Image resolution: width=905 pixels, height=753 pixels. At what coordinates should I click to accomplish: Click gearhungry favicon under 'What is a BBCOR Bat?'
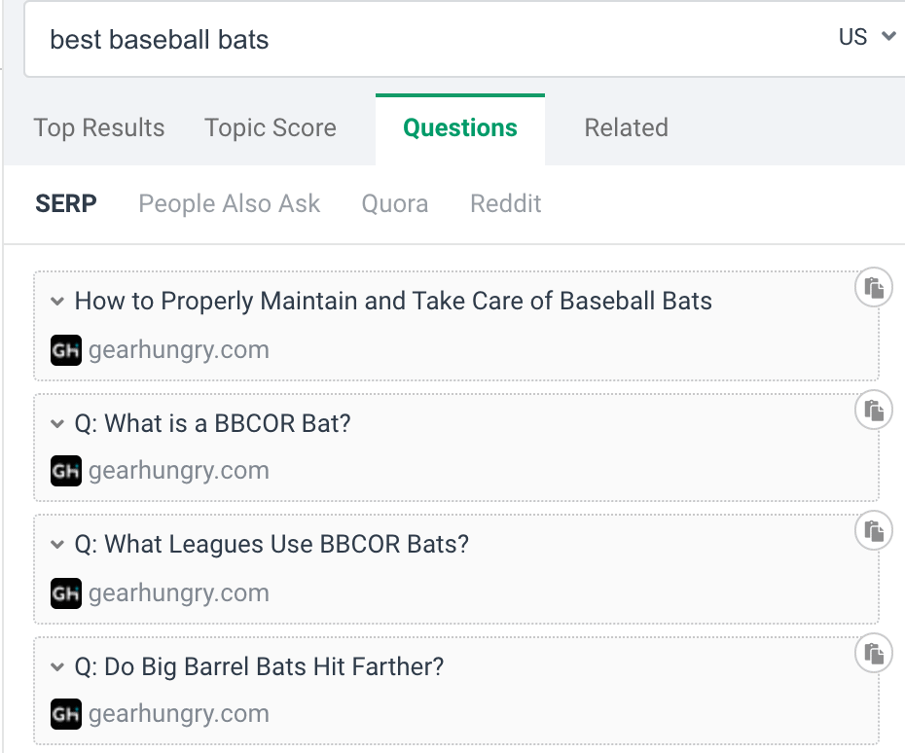(x=65, y=471)
